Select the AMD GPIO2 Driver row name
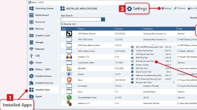The width and height of the screenshot is (197, 110). (x=85, y=39)
